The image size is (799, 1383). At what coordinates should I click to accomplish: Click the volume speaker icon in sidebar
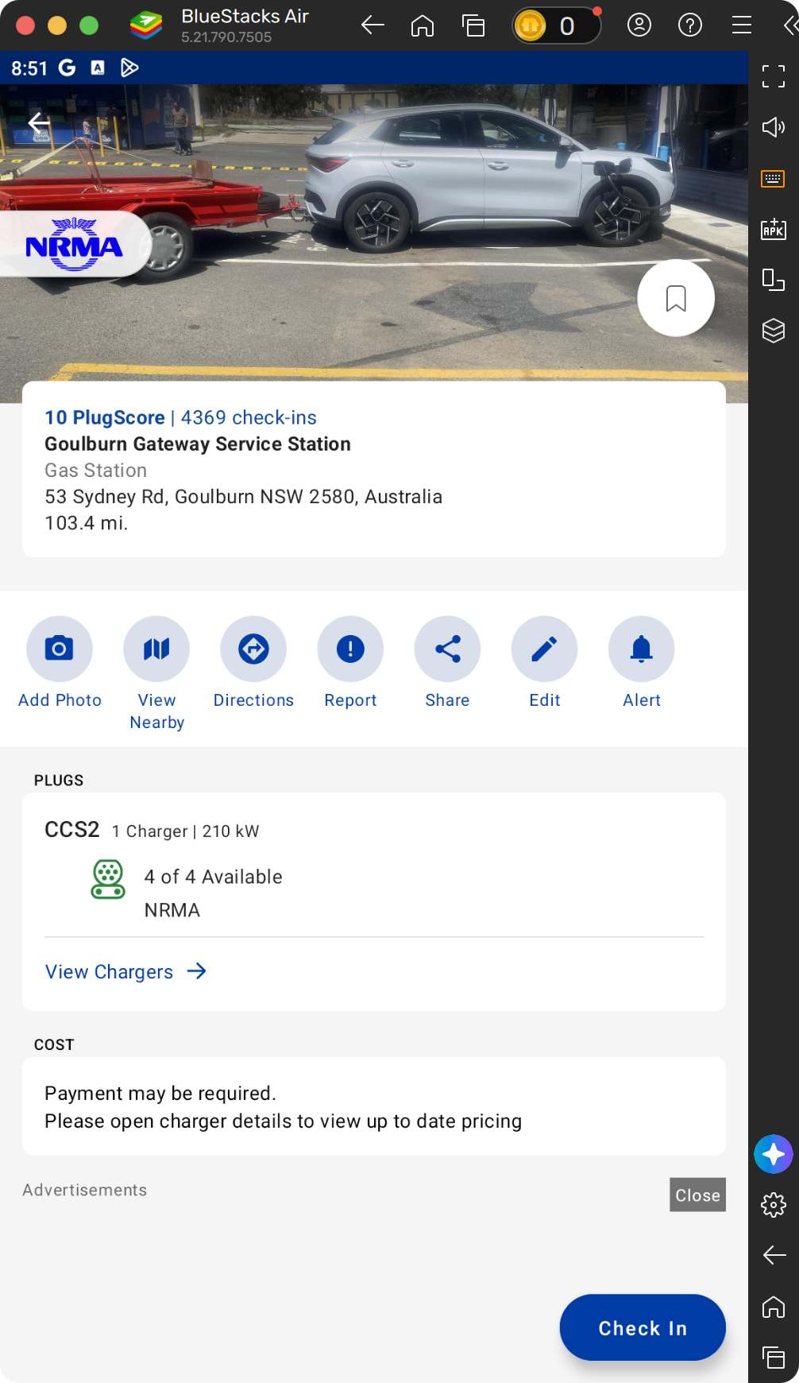(x=774, y=127)
